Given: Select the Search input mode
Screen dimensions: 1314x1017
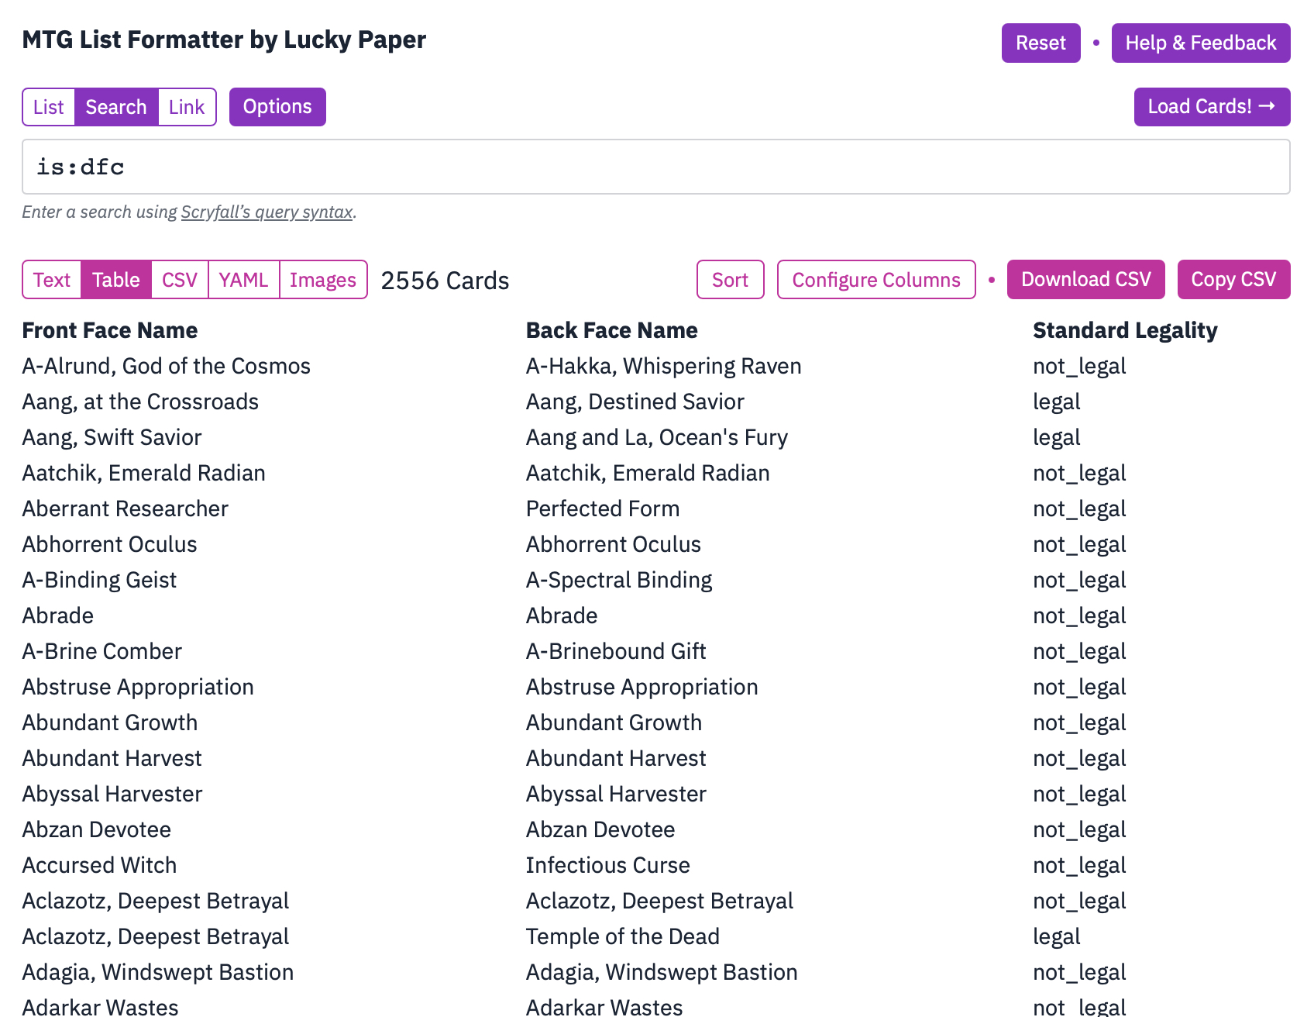Looking at the screenshot, I should point(116,107).
